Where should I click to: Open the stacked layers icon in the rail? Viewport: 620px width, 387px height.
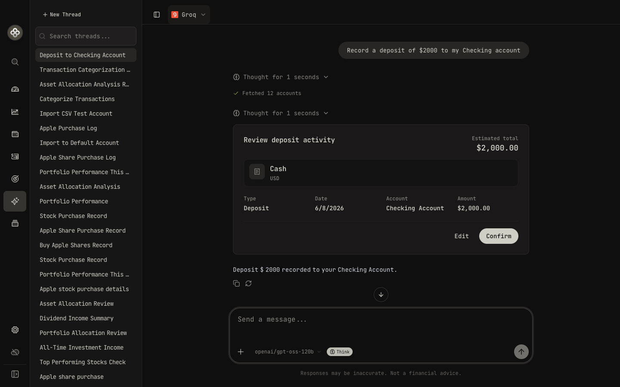(x=15, y=224)
